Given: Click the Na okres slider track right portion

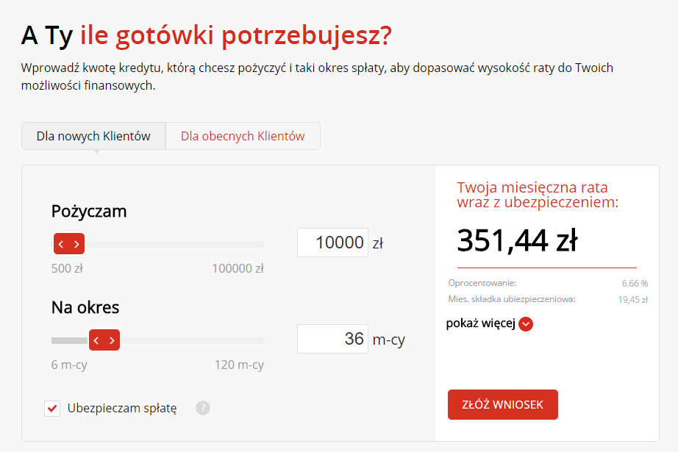Looking at the screenshot, I should coord(191,340).
